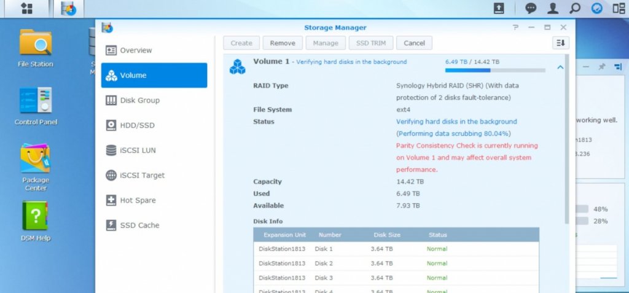Select the Disk 3 row
This screenshot has width=629, height=293.
coord(396,278)
